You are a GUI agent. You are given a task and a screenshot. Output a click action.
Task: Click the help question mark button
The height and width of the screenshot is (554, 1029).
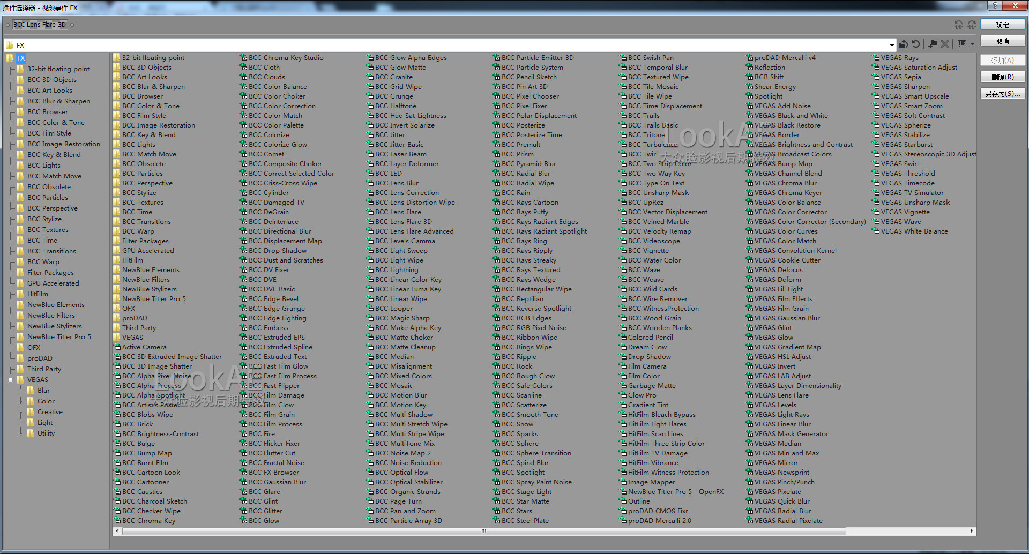(x=995, y=5)
